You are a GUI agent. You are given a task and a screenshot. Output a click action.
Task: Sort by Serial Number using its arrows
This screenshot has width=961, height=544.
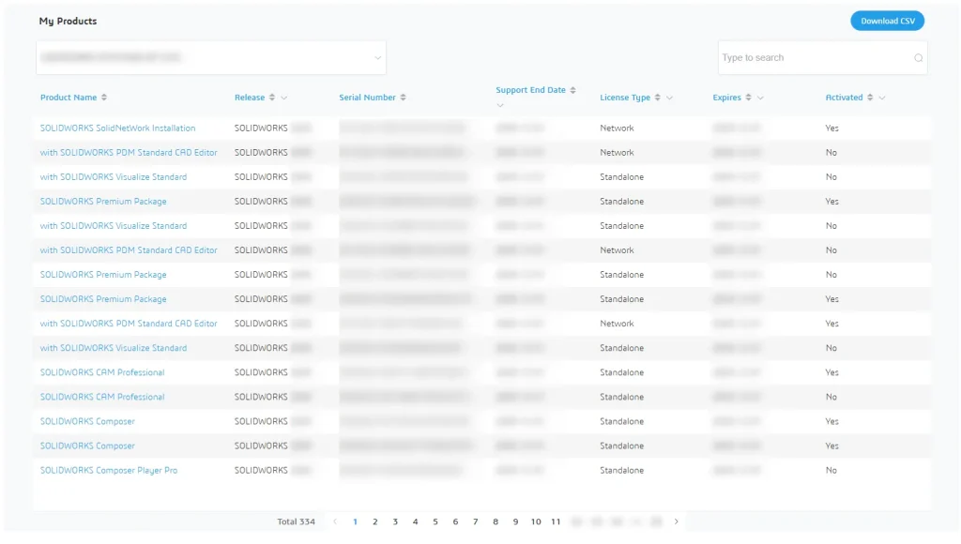(404, 98)
